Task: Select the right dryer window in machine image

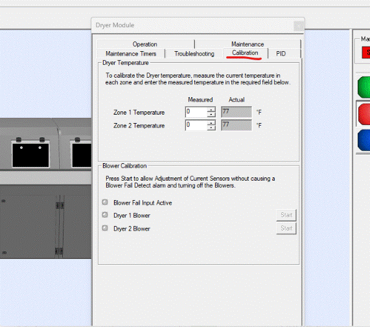Action: (82, 155)
